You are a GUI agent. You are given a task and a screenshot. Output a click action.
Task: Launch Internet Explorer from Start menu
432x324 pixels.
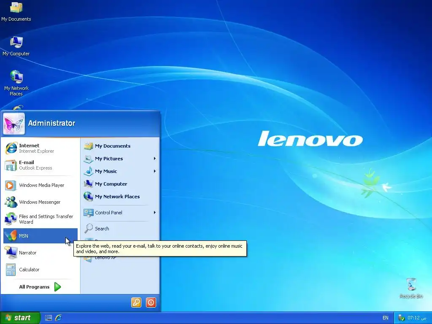click(x=40, y=148)
